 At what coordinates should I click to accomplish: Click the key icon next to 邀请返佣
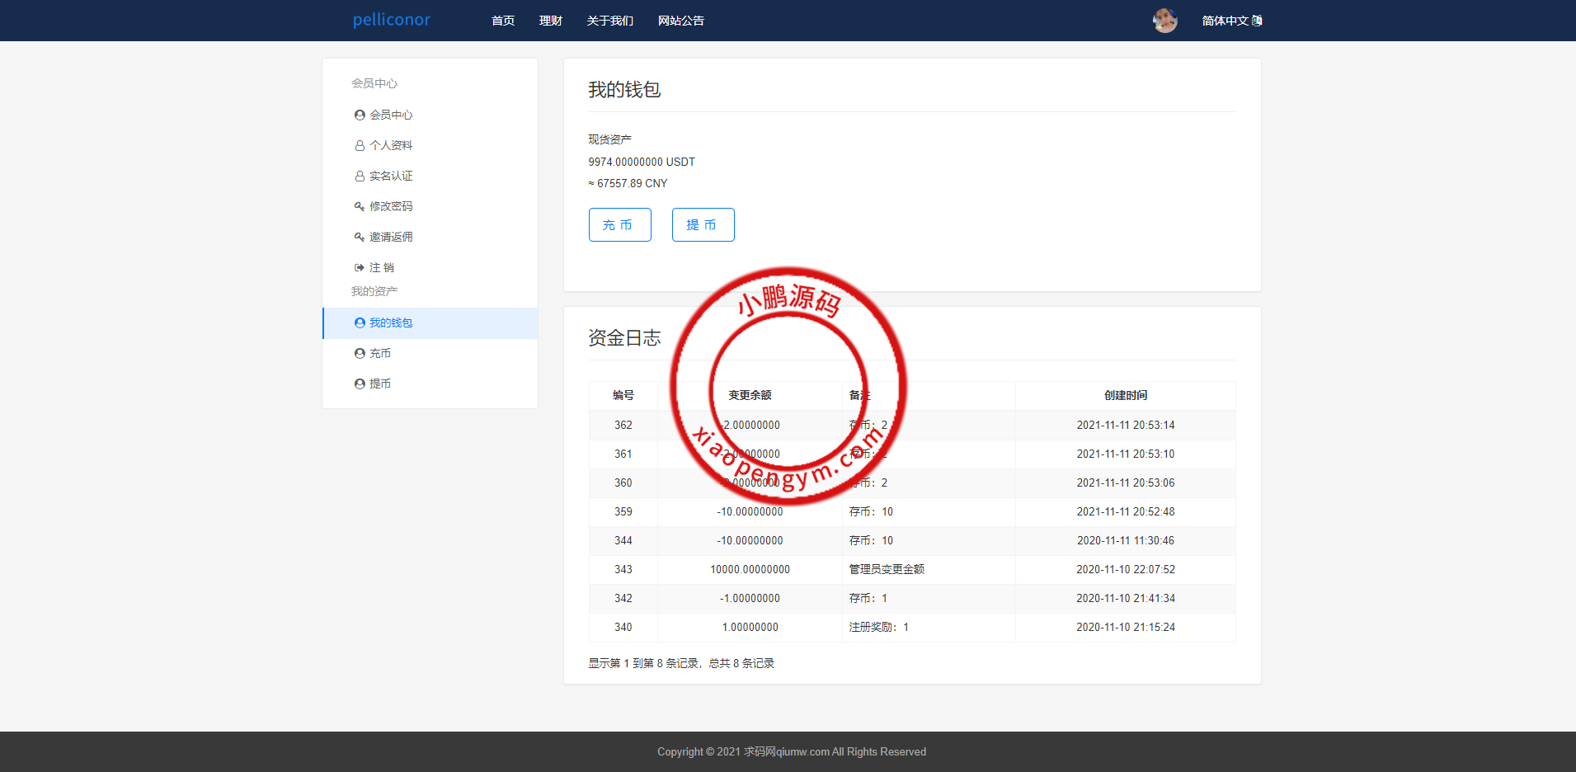[x=359, y=237]
